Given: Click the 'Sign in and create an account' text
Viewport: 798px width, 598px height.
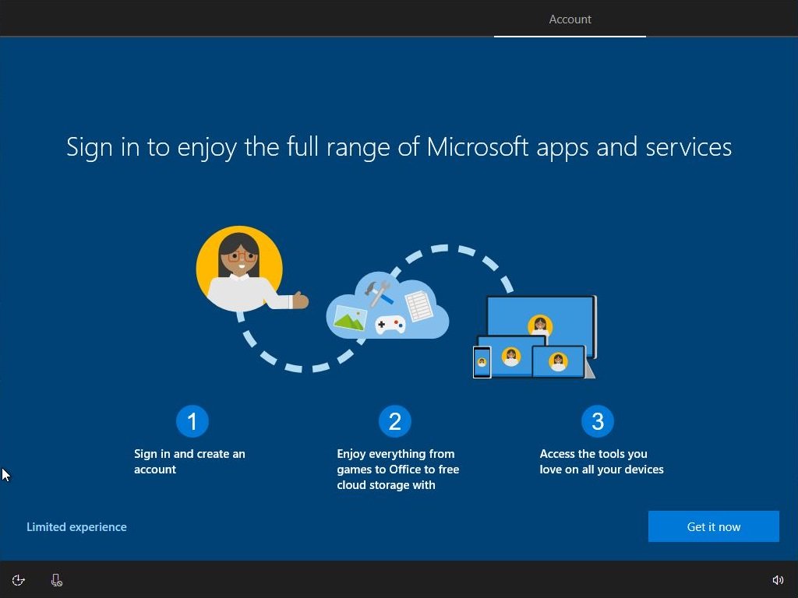Looking at the screenshot, I should click(189, 461).
